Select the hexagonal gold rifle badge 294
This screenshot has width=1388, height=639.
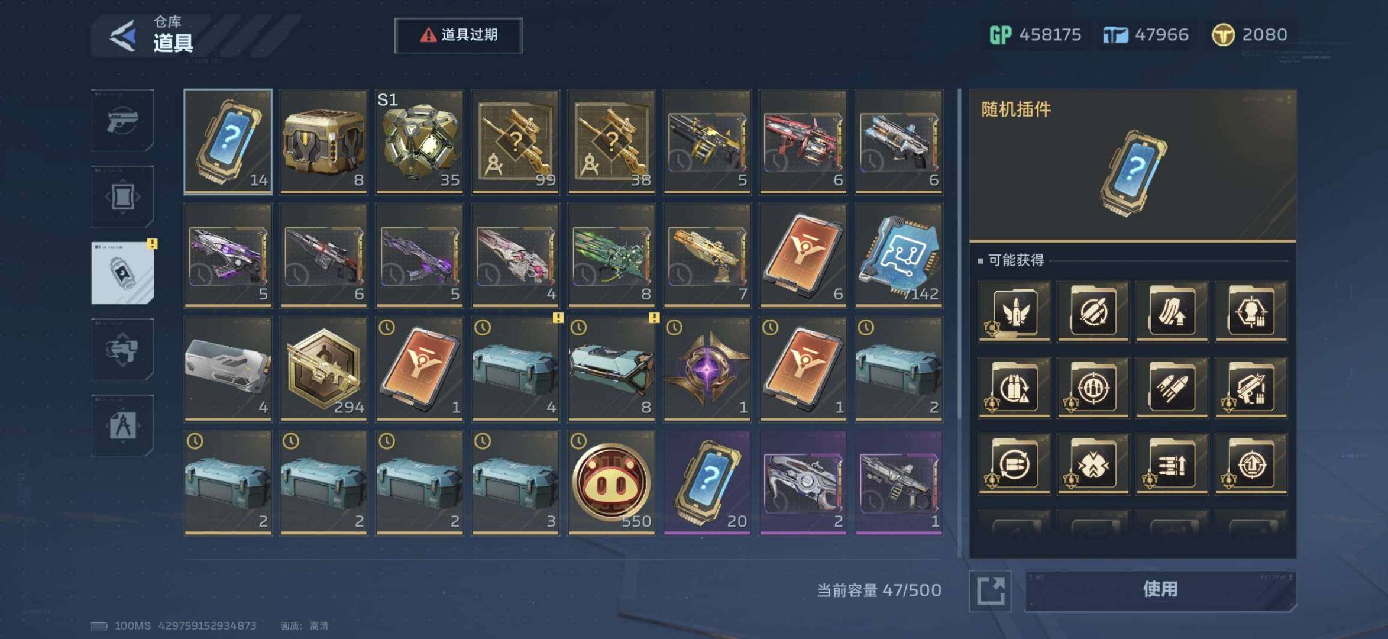[324, 369]
